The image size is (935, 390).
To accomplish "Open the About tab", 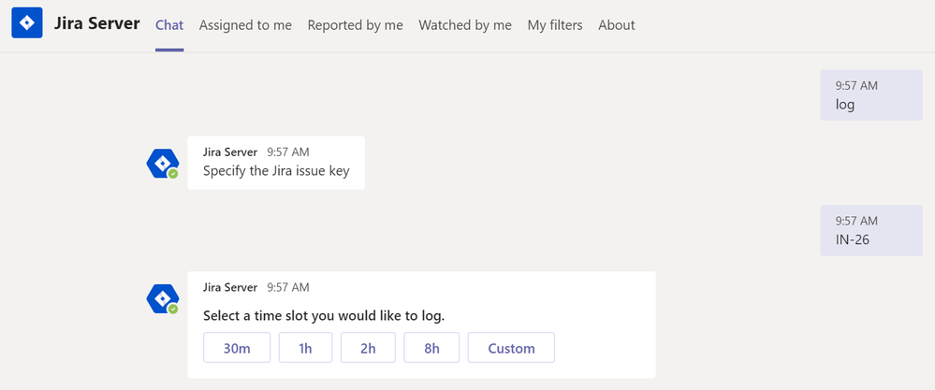I will 617,25.
